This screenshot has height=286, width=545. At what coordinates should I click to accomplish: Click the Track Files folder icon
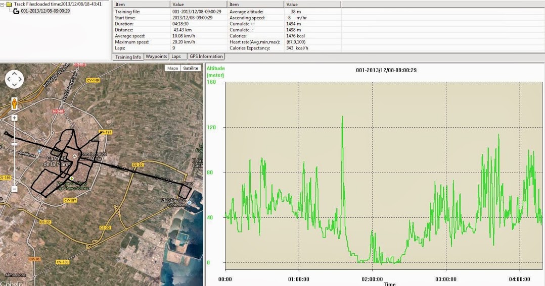pos(9,4)
